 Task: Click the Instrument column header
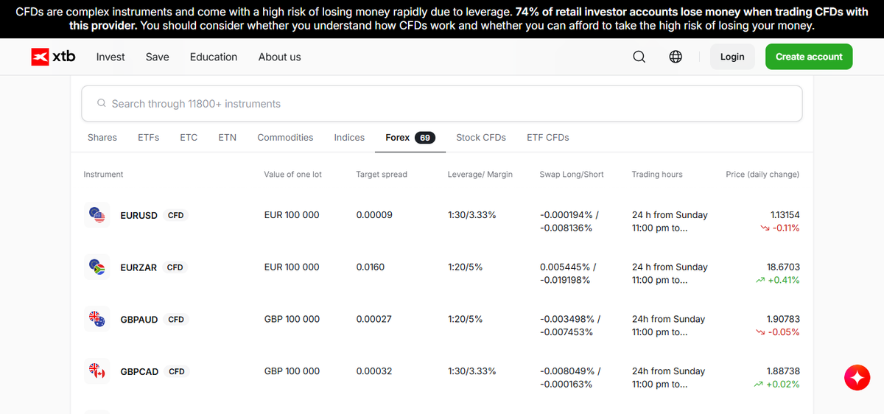103,175
